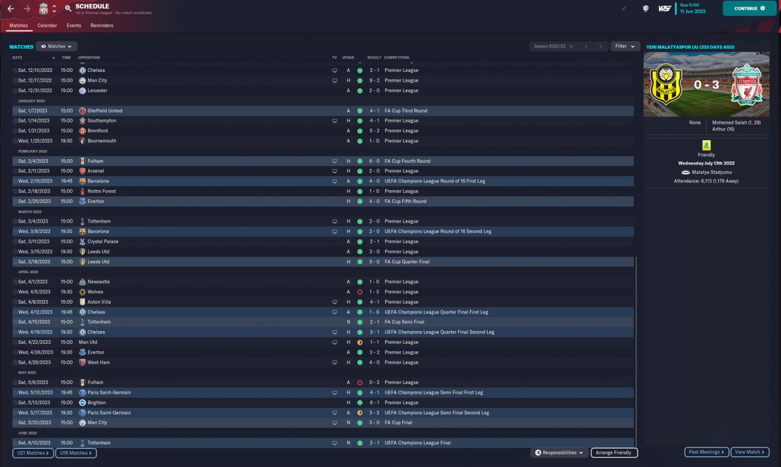781x467 pixels.
Task: Click the TV icon in the Arsenal row
Action: [x=334, y=171]
